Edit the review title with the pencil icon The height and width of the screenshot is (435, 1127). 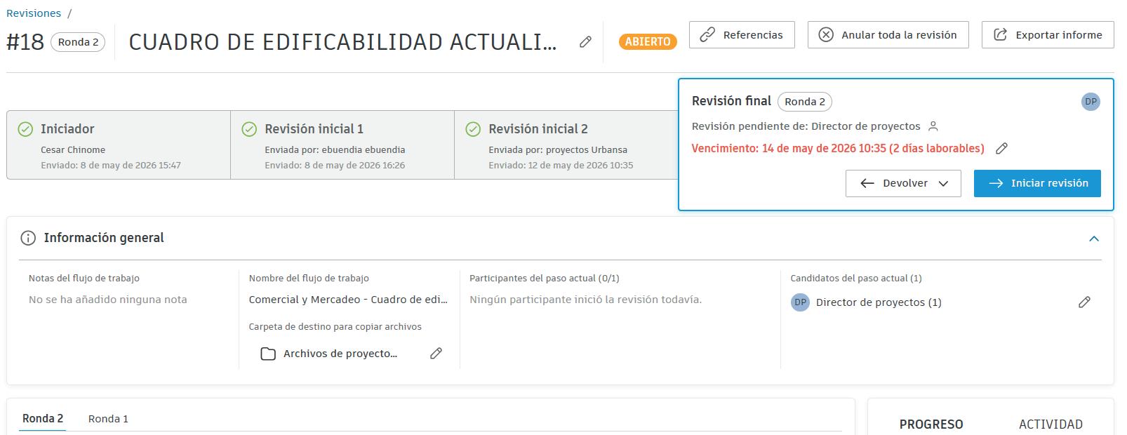click(585, 42)
